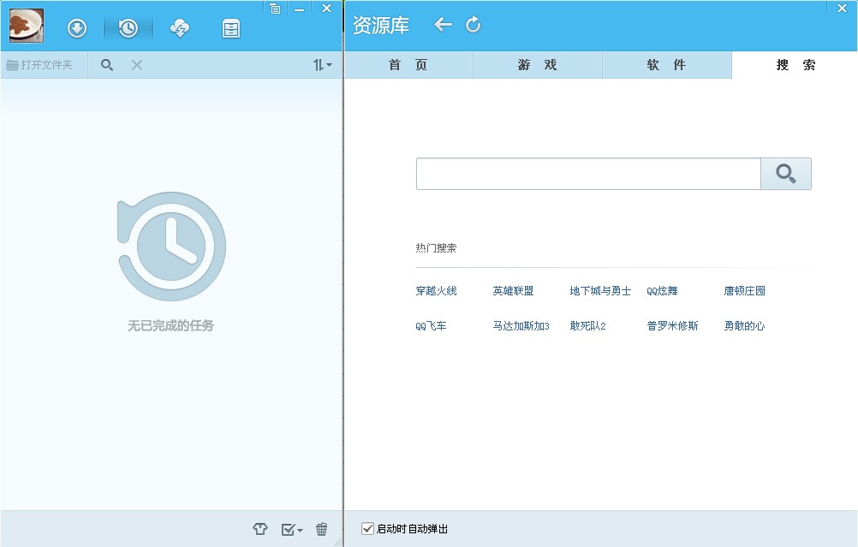Switch to completed tasks history icon
Screen dimensions: 858x547
tap(128, 28)
